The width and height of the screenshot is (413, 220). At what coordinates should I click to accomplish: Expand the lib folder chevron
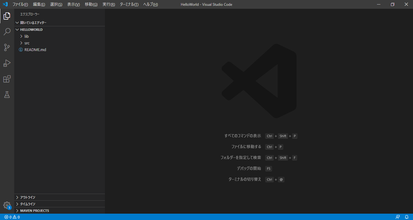point(21,36)
